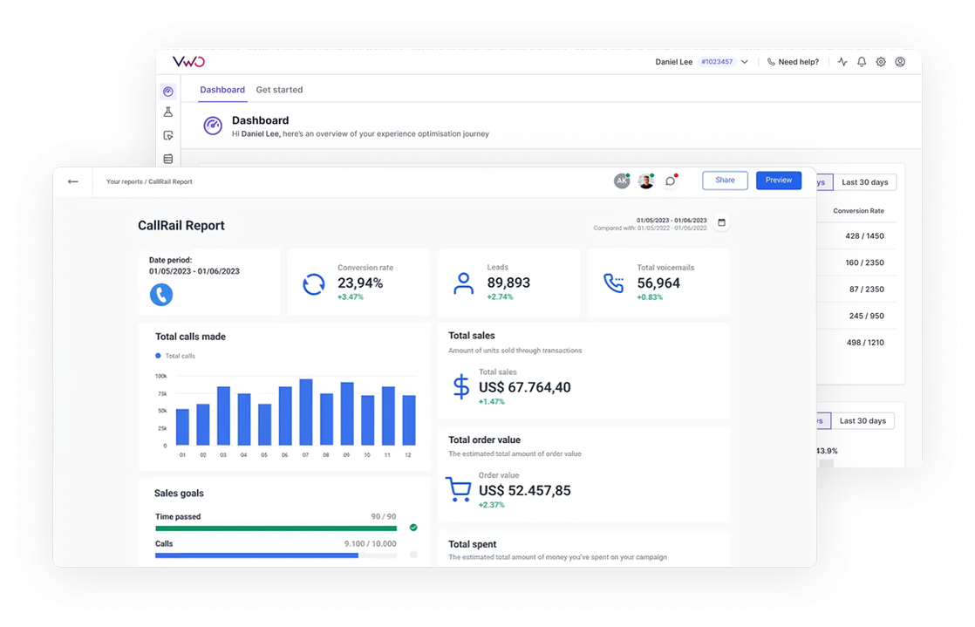The image size is (975, 627).
Task: Click the Sales goals heading
Action: point(179,494)
